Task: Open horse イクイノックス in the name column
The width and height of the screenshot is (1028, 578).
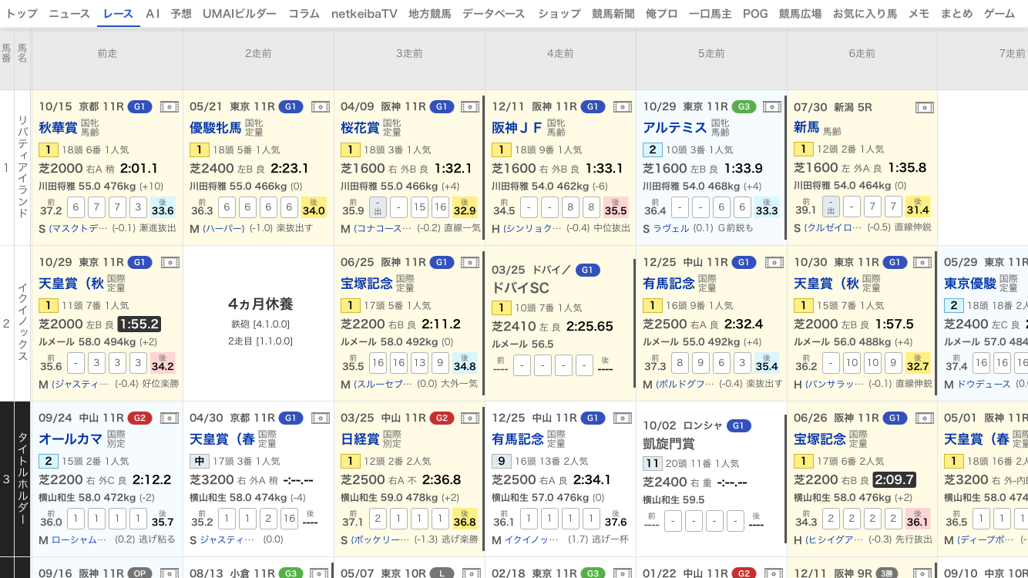Action: coord(22,324)
